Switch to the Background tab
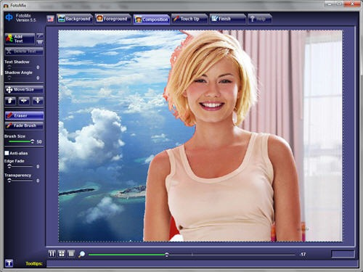 (x=75, y=19)
